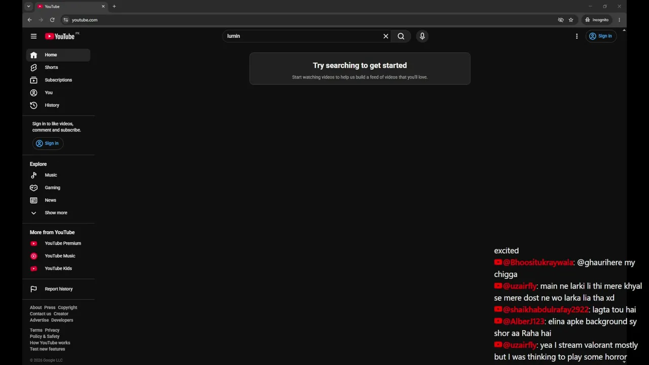Click the Press footer link
The width and height of the screenshot is (649, 365).
(x=50, y=308)
